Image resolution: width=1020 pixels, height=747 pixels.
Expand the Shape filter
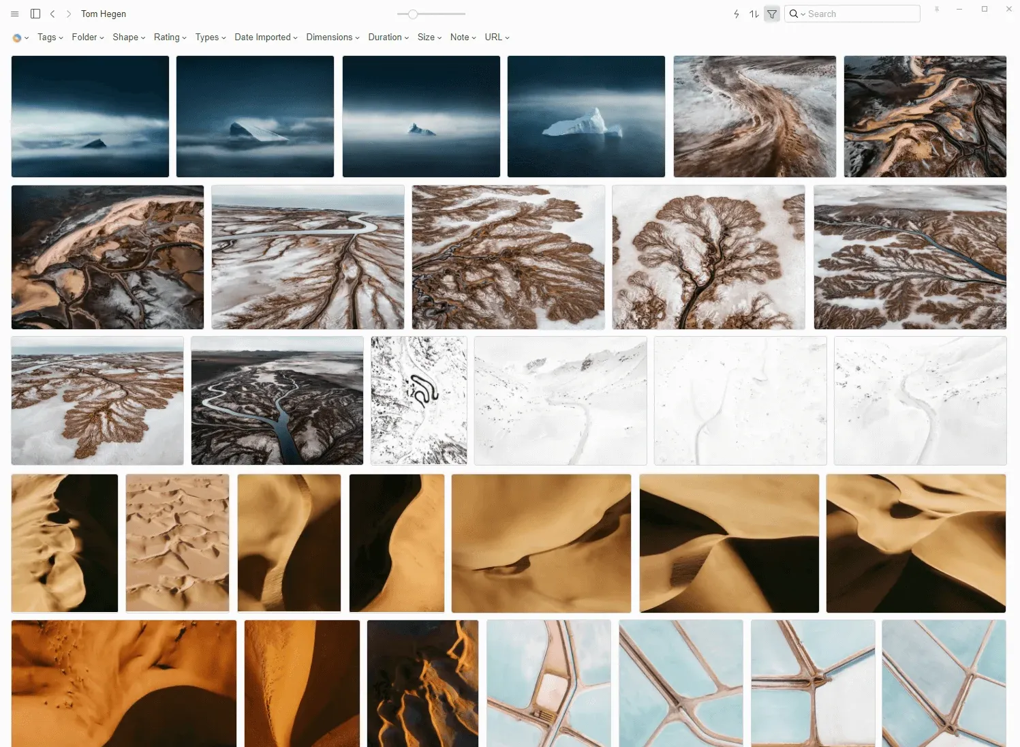[x=129, y=37]
